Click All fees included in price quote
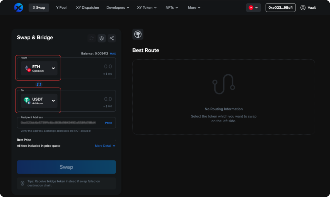The image size is (330, 197). (x=39, y=146)
